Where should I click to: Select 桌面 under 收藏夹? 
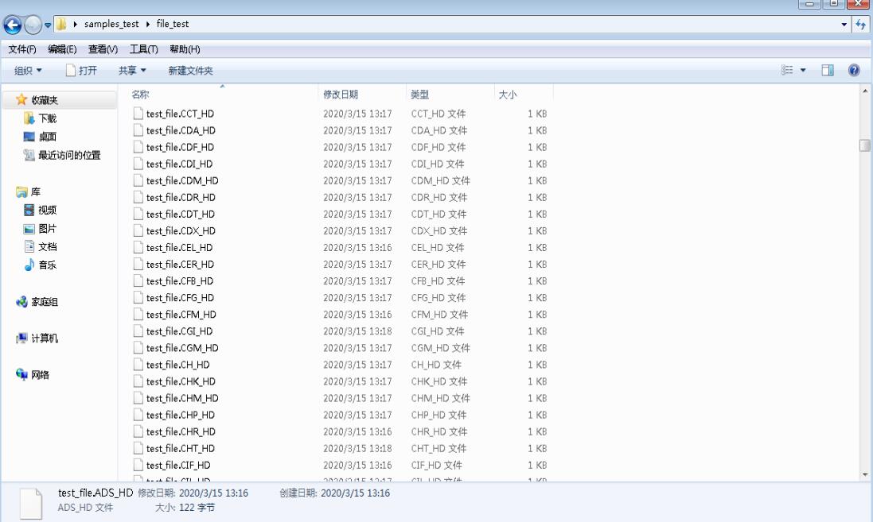(x=49, y=137)
